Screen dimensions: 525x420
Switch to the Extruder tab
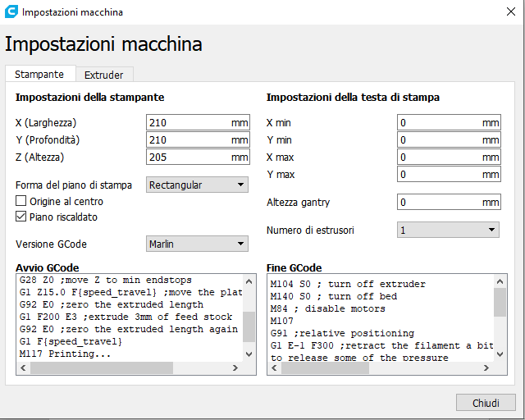[104, 75]
